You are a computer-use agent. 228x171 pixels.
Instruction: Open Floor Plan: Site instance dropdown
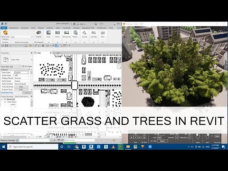pyautogui.click(x=11, y=66)
